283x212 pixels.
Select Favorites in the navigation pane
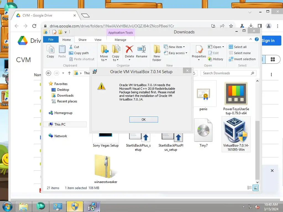(58, 84)
